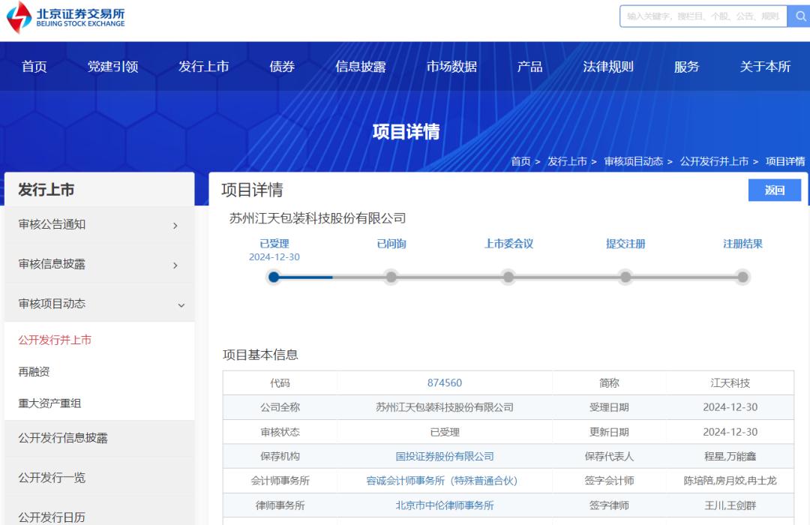Open 北京市中伦律师事务所 law firm link
The image size is (810, 525).
[x=445, y=505]
